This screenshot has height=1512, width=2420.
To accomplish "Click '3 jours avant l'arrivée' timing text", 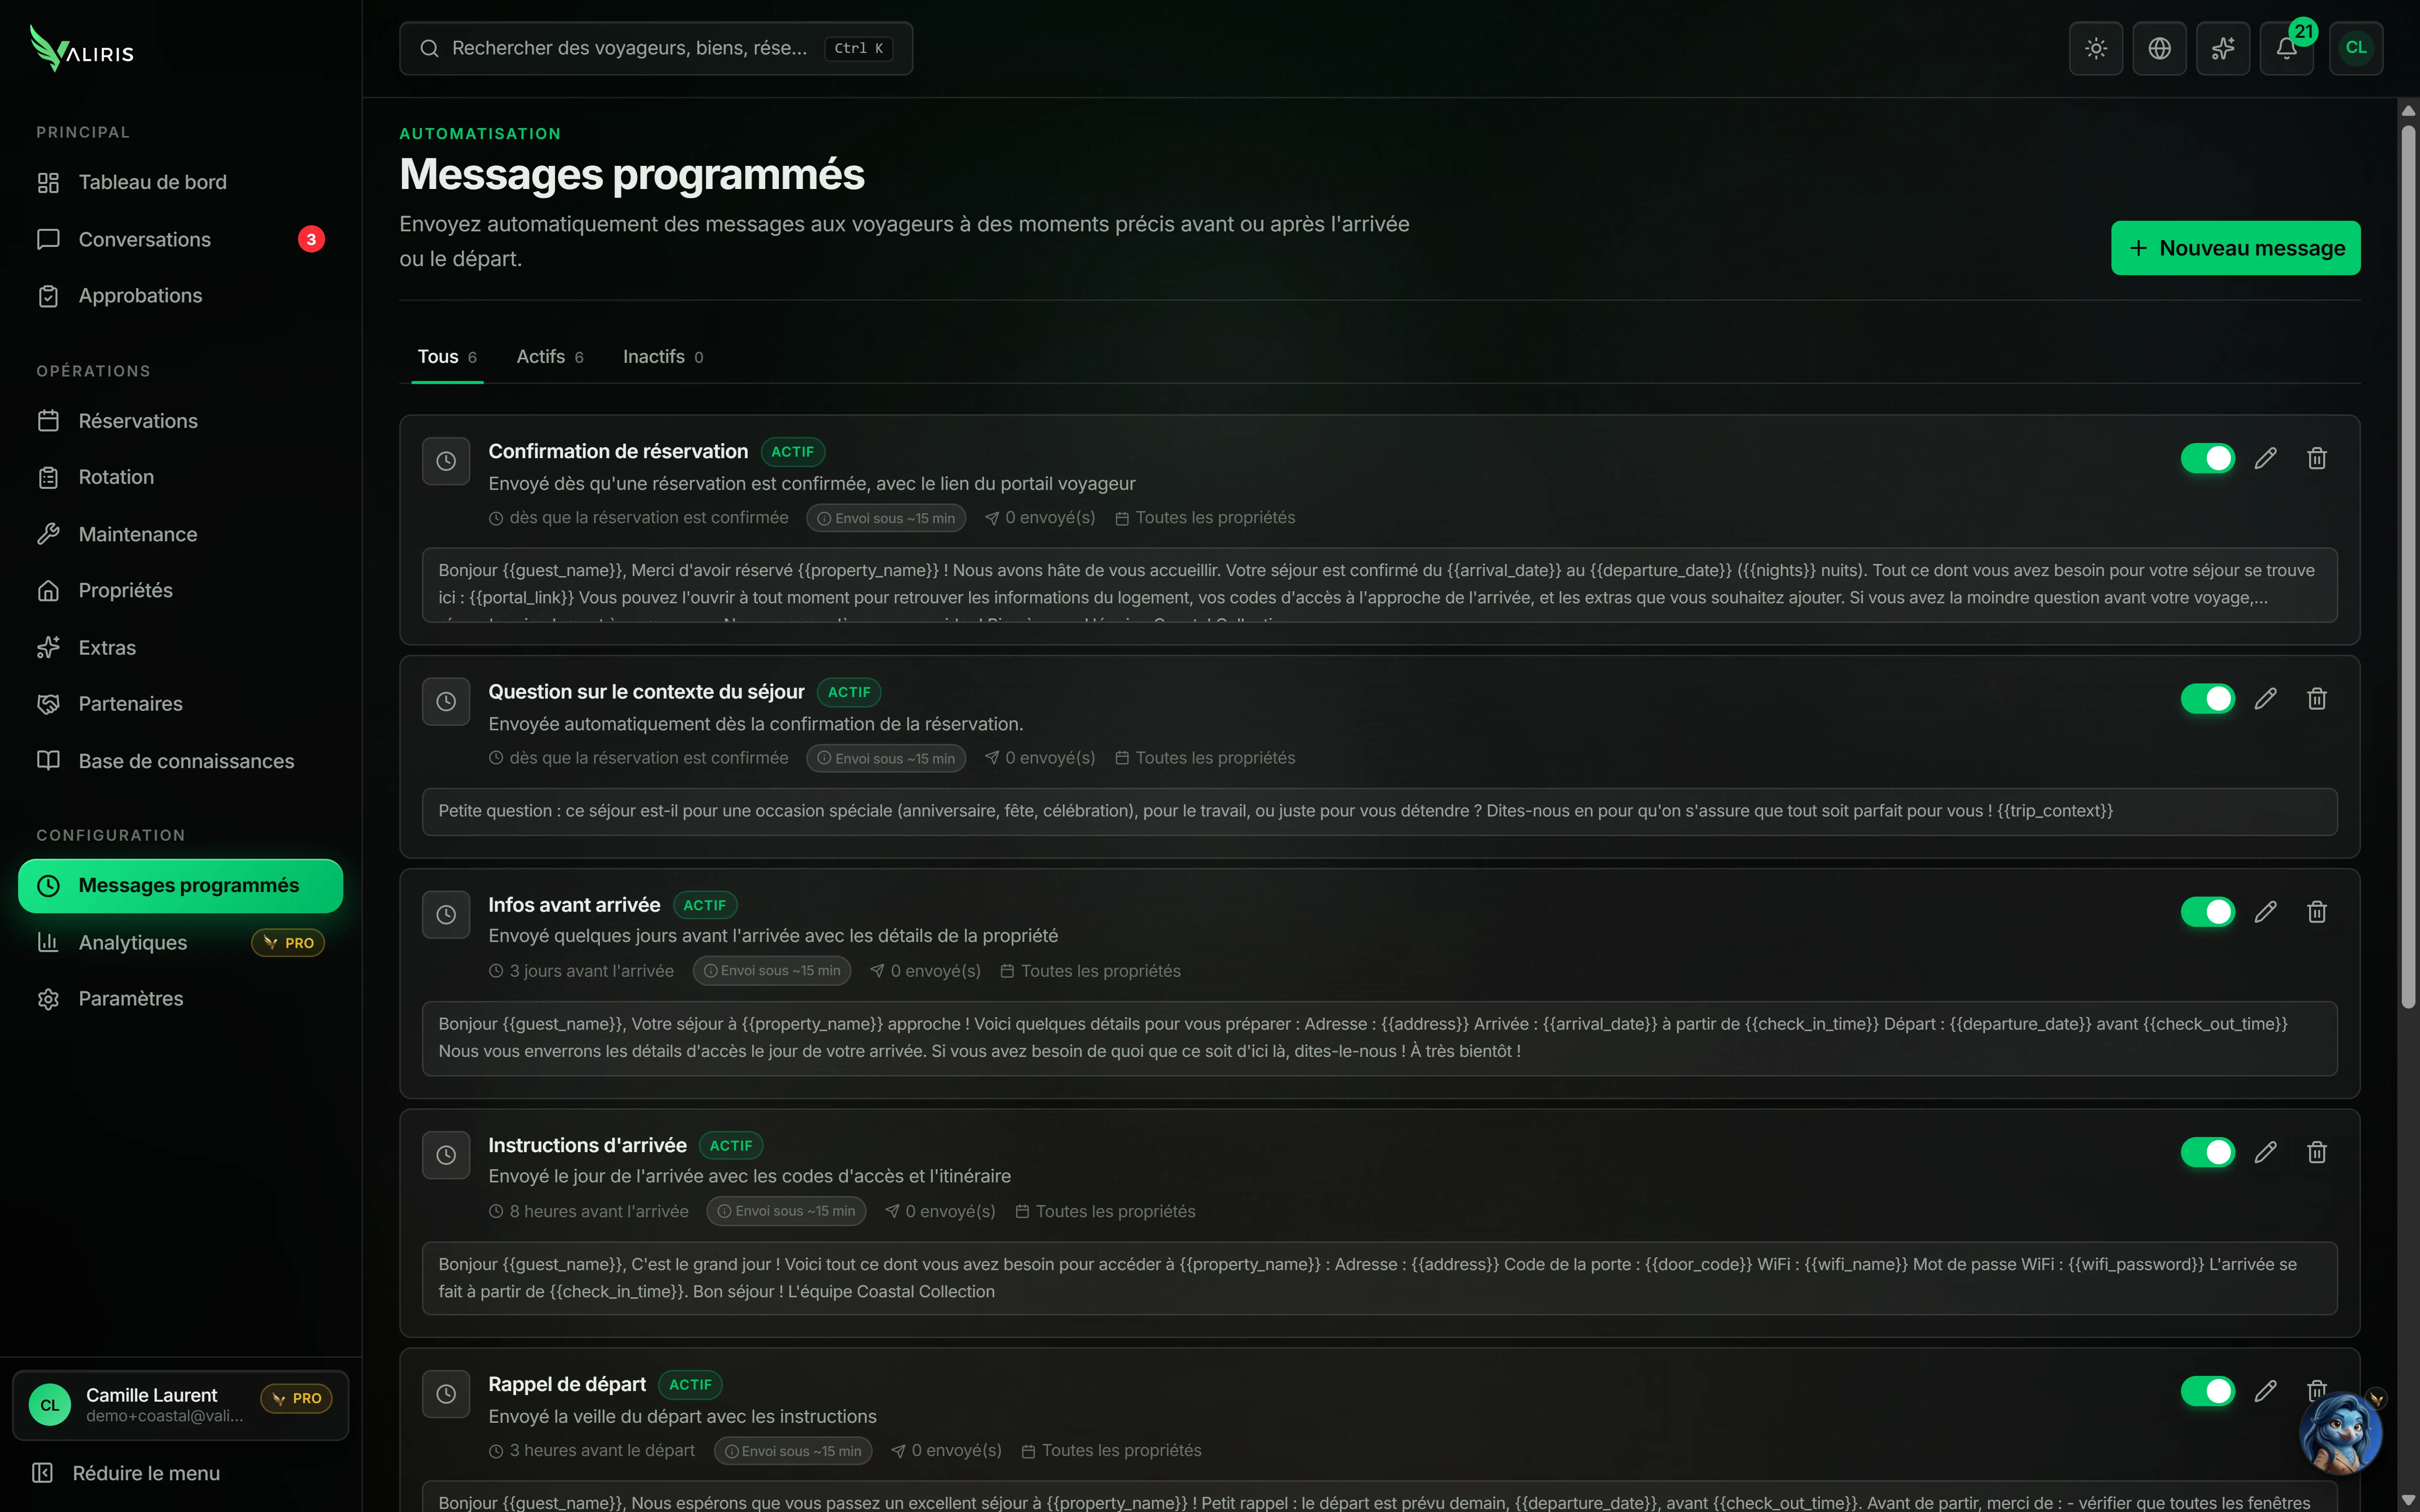I will tap(592, 971).
